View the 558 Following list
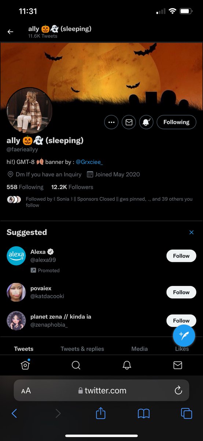This screenshot has width=203, height=441. pyautogui.click(x=25, y=187)
